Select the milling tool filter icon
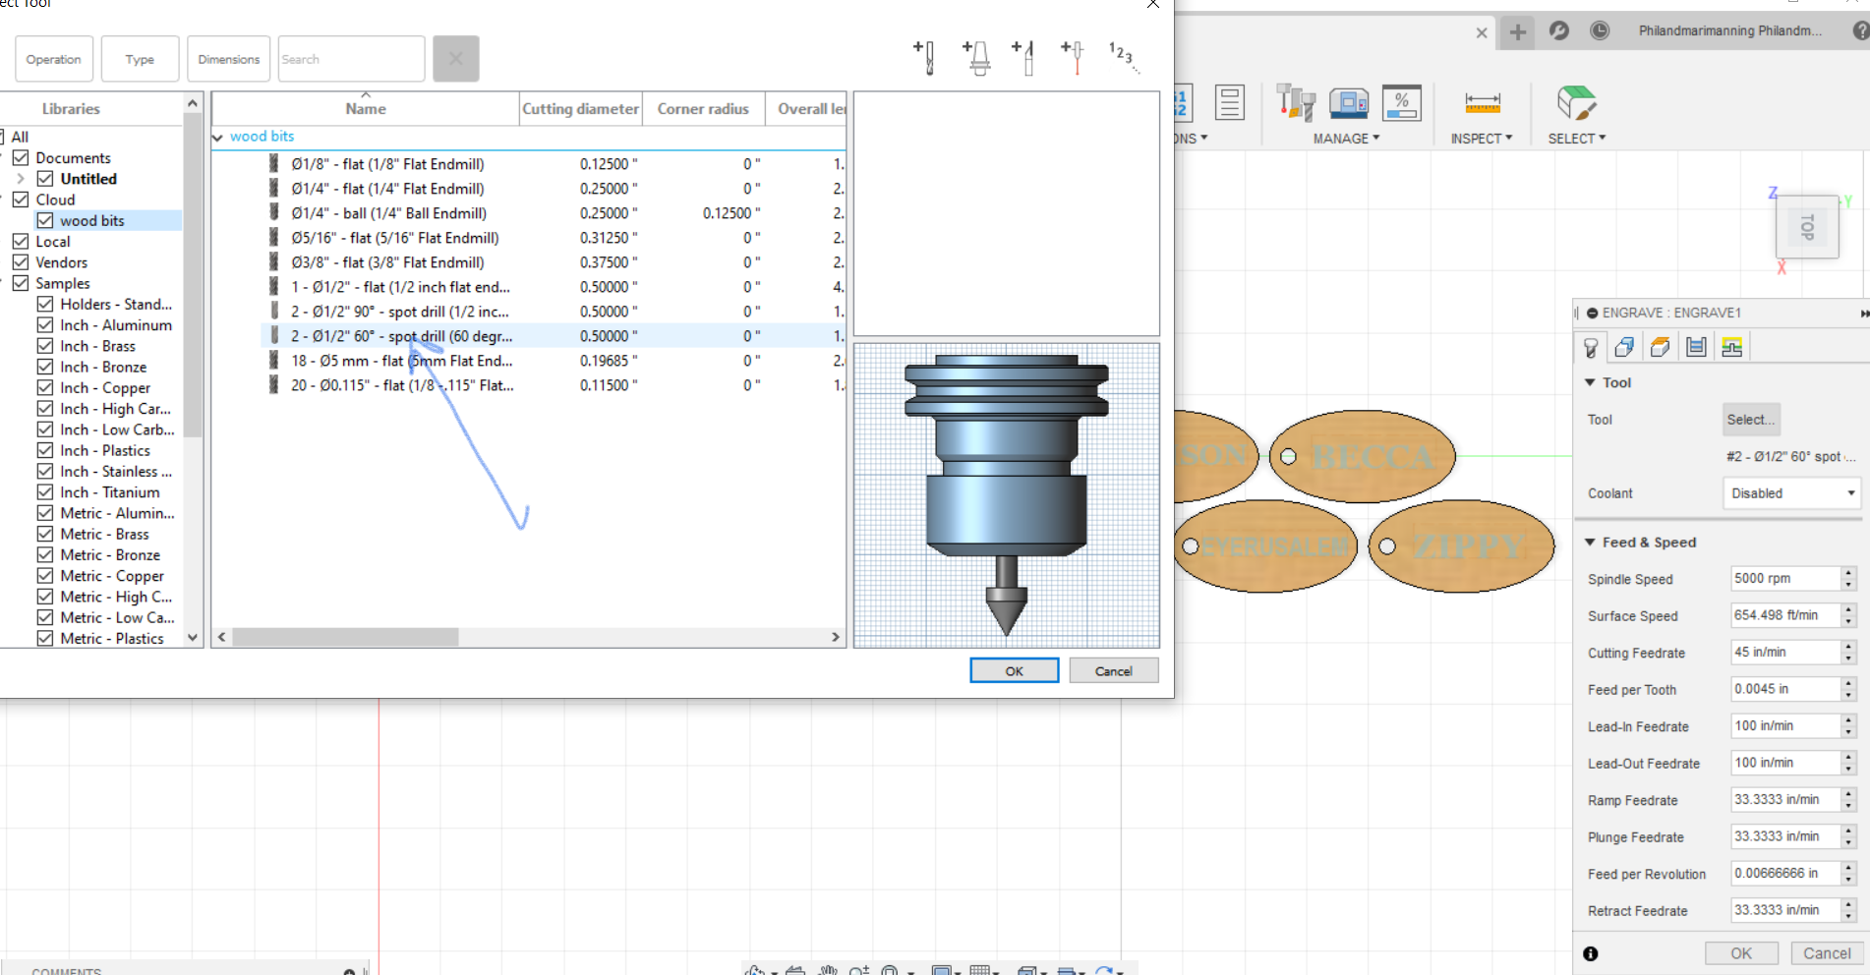Screen dimensions: 1870x975 coord(924,56)
